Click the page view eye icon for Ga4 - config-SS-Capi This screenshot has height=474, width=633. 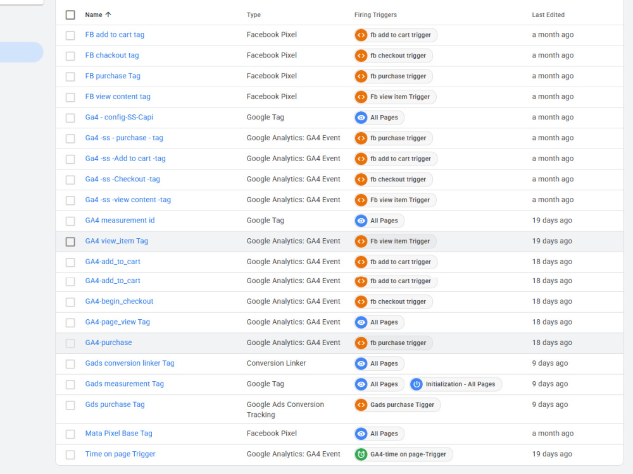coord(361,118)
